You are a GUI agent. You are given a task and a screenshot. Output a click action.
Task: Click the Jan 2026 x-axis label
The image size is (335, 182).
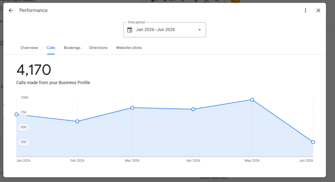click(x=23, y=160)
